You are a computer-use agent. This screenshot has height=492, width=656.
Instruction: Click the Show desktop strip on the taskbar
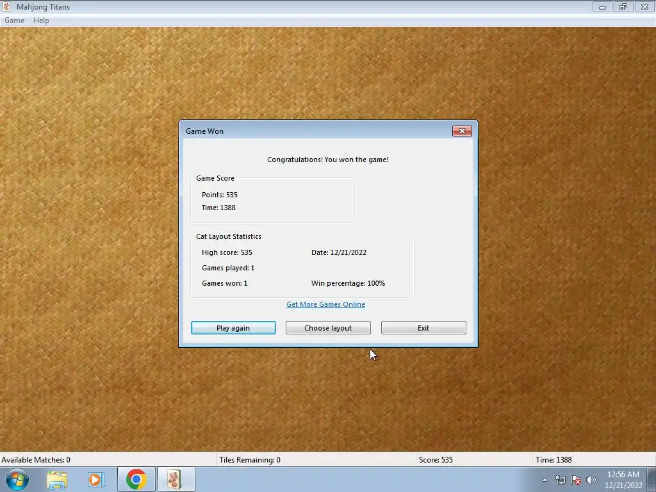tap(652, 479)
